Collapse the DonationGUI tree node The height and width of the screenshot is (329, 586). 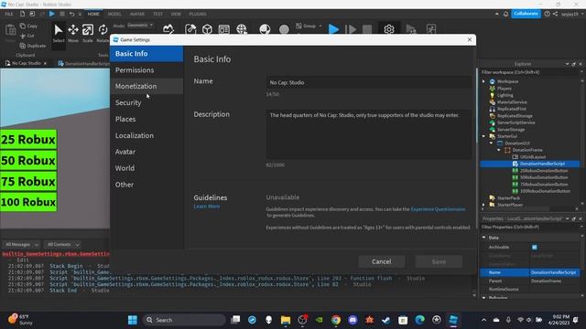(491, 143)
